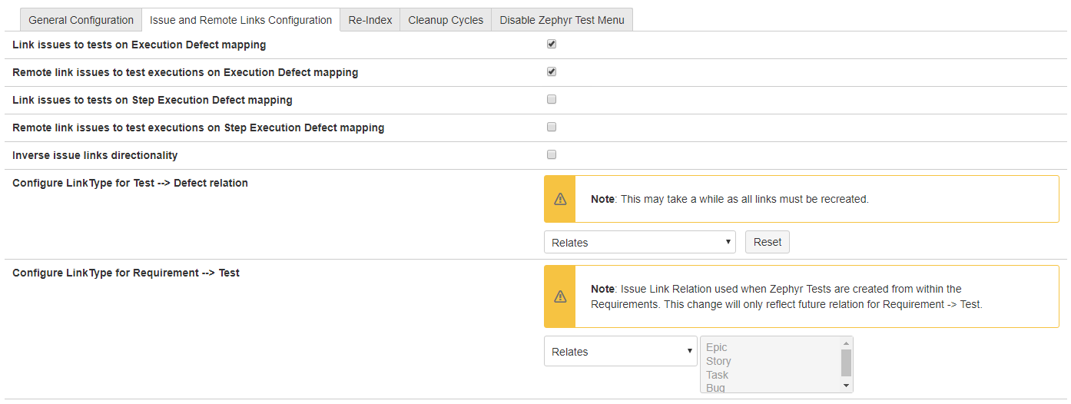Viewport: 1071px width, 404px height.
Task: Switch to the Re-Index tab
Action: [370, 20]
